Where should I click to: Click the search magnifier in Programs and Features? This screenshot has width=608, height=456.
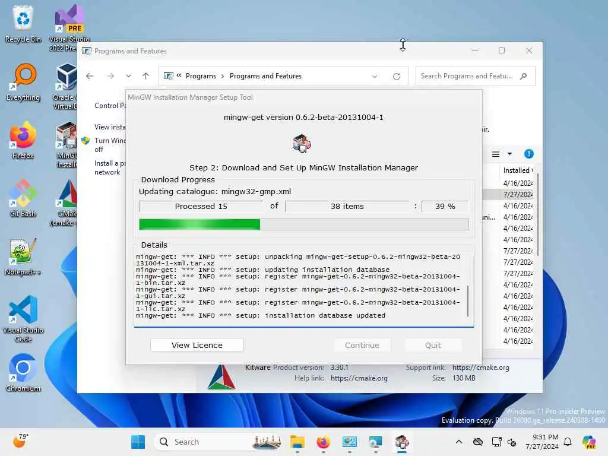tap(524, 76)
